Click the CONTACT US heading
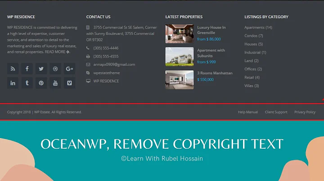 pyautogui.click(x=98, y=17)
